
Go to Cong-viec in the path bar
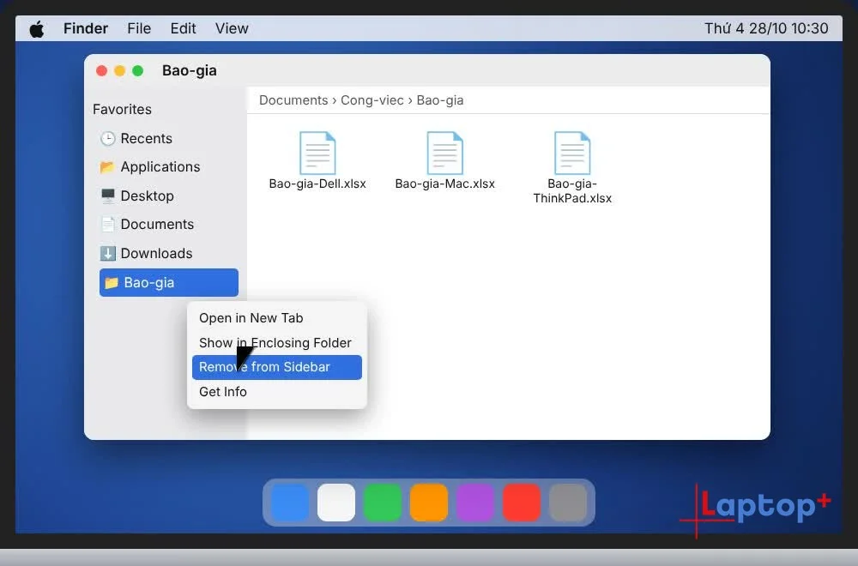pyautogui.click(x=372, y=100)
